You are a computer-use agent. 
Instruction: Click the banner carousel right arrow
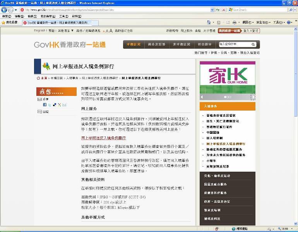click(253, 97)
